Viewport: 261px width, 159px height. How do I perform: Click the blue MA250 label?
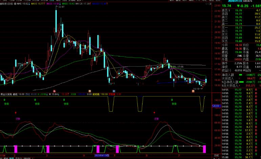pos(100,4)
